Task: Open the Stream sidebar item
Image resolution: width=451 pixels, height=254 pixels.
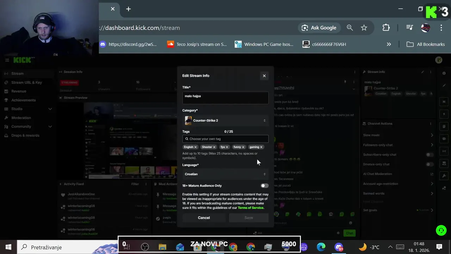Action: [x=28, y=74]
